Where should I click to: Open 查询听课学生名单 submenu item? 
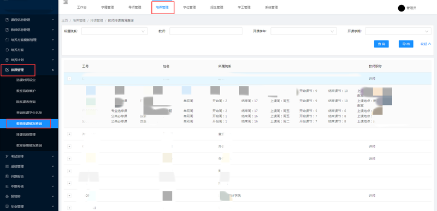coord(29,113)
